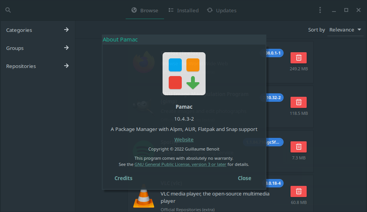The height and width of the screenshot is (212, 367).
Task: Click the Official Repositories (extra) label
Action: click(x=188, y=210)
